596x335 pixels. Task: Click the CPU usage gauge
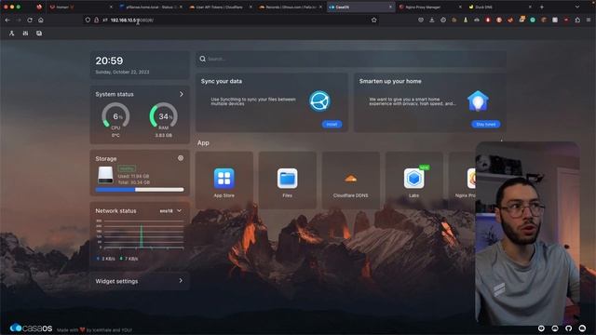pyautogui.click(x=115, y=115)
